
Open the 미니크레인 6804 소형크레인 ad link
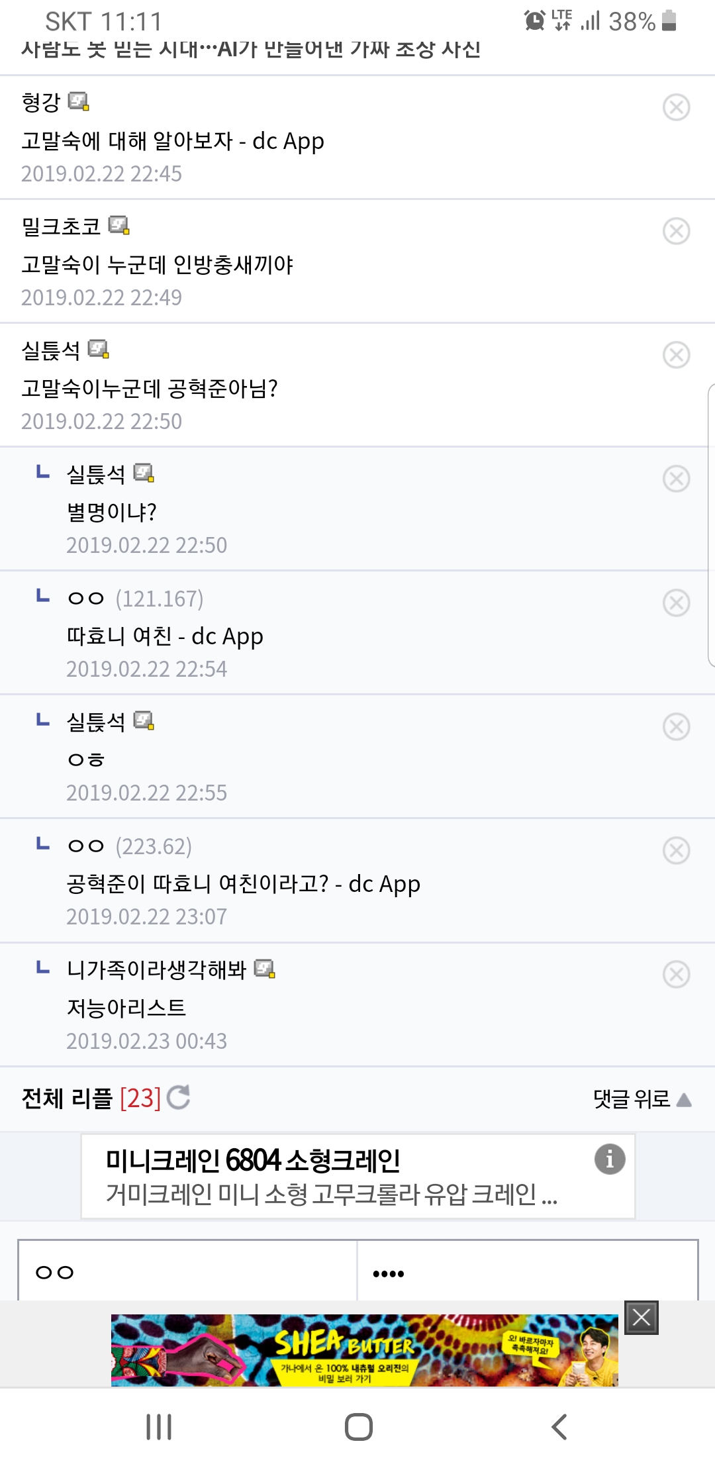click(331, 1177)
